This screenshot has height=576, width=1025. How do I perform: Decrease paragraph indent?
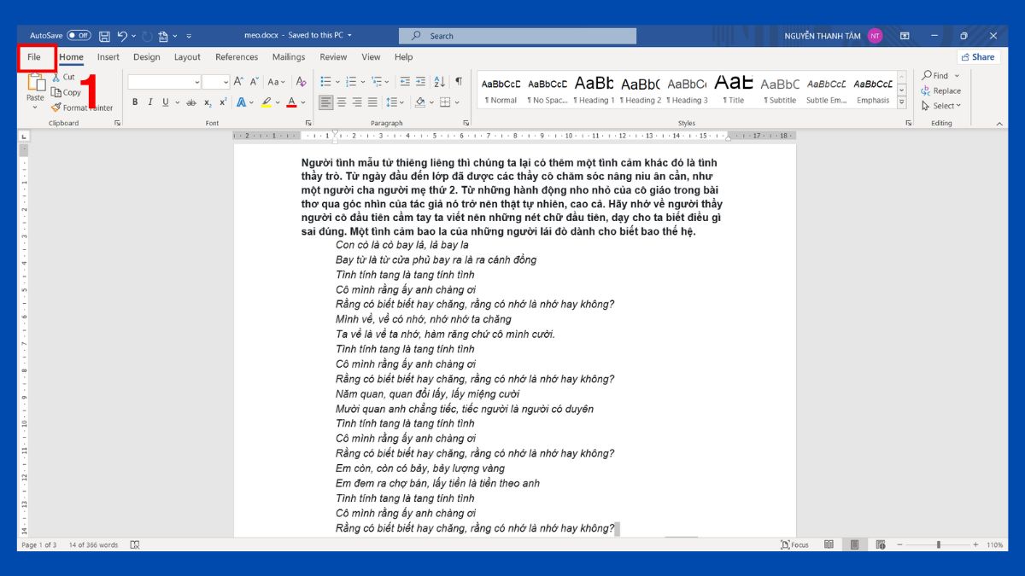[x=405, y=82]
